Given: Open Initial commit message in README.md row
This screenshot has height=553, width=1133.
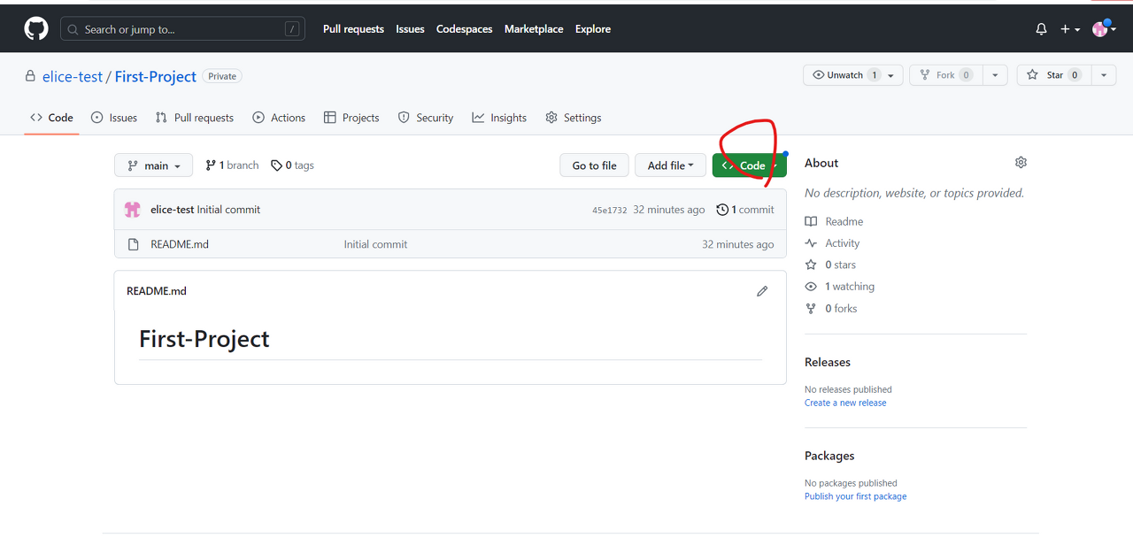Looking at the screenshot, I should (375, 244).
